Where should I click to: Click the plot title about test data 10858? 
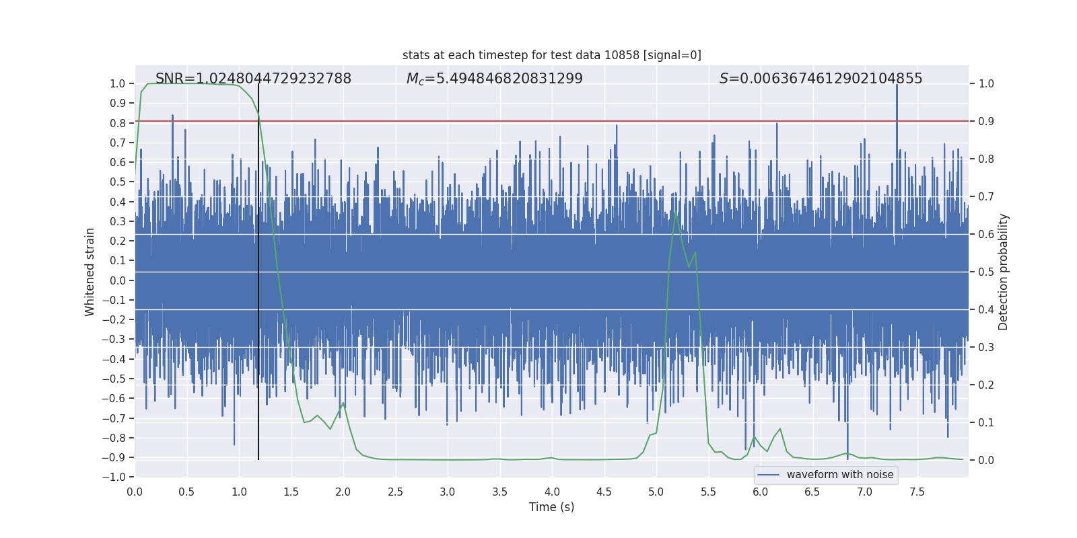pyautogui.click(x=551, y=55)
